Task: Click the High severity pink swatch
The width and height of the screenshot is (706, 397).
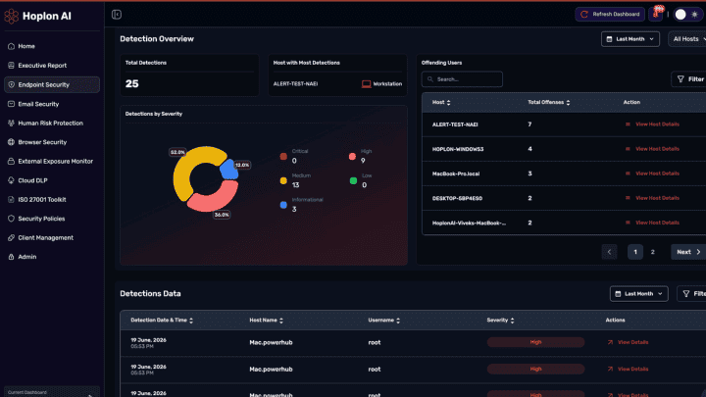Action: [353, 157]
